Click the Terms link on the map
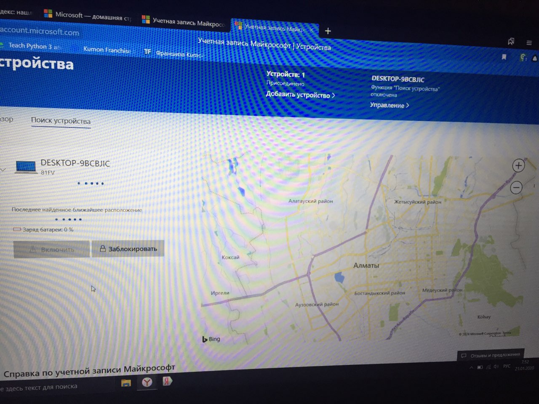 (x=506, y=333)
